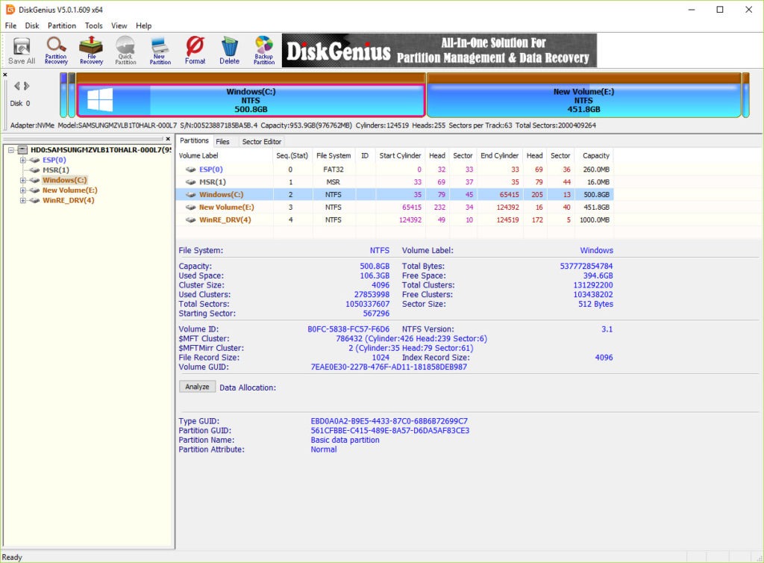Launch the File Recovery tool
This screenshot has height=563, width=764.
(x=91, y=51)
